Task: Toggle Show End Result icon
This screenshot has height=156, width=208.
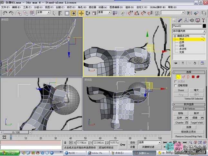Action: [183, 63]
